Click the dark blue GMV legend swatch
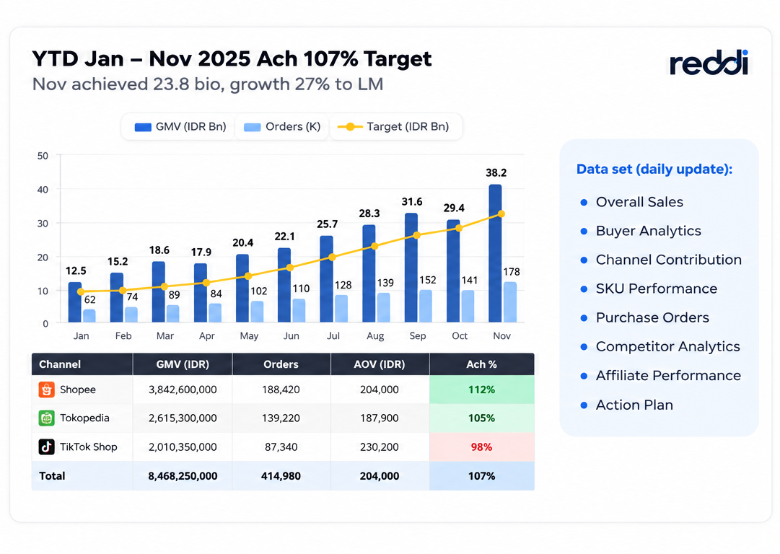Screen dimensions: 780x554 (x=143, y=127)
